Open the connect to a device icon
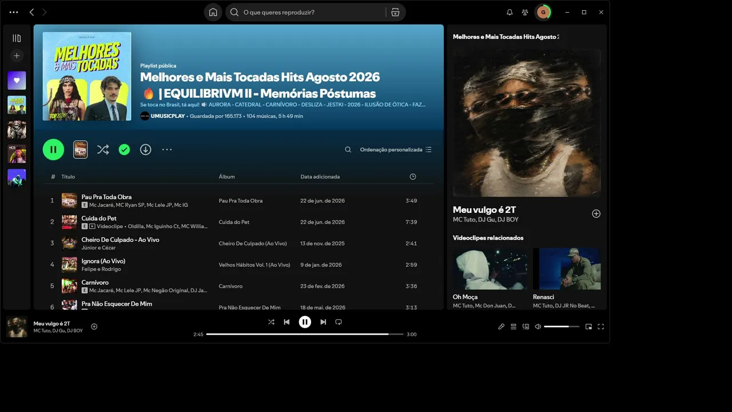The width and height of the screenshot is (732, 412). coord(526,327)
